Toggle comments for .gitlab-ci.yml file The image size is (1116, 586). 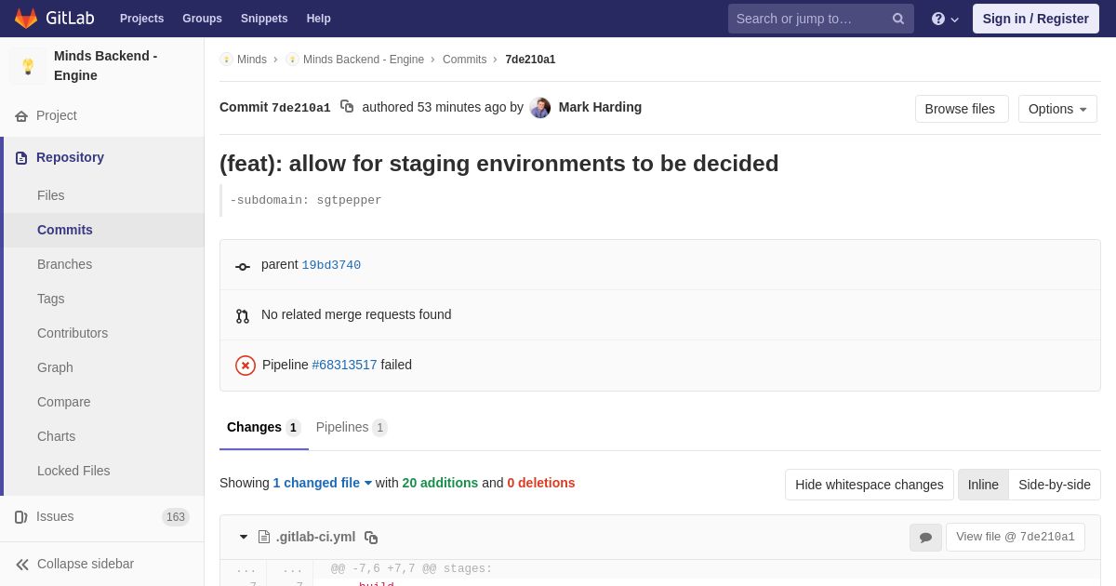click(925, 538)
